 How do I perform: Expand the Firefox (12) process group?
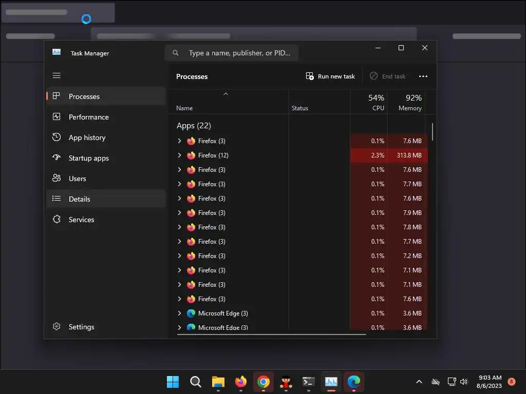pos(179,155)
